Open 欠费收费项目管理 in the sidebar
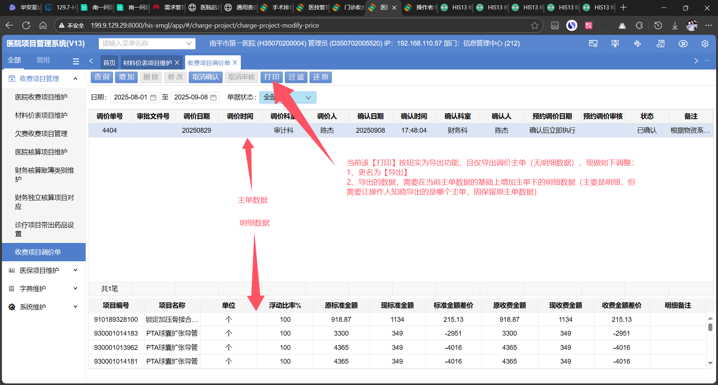This screenshot has height=385, width=718. coord(43,134)
